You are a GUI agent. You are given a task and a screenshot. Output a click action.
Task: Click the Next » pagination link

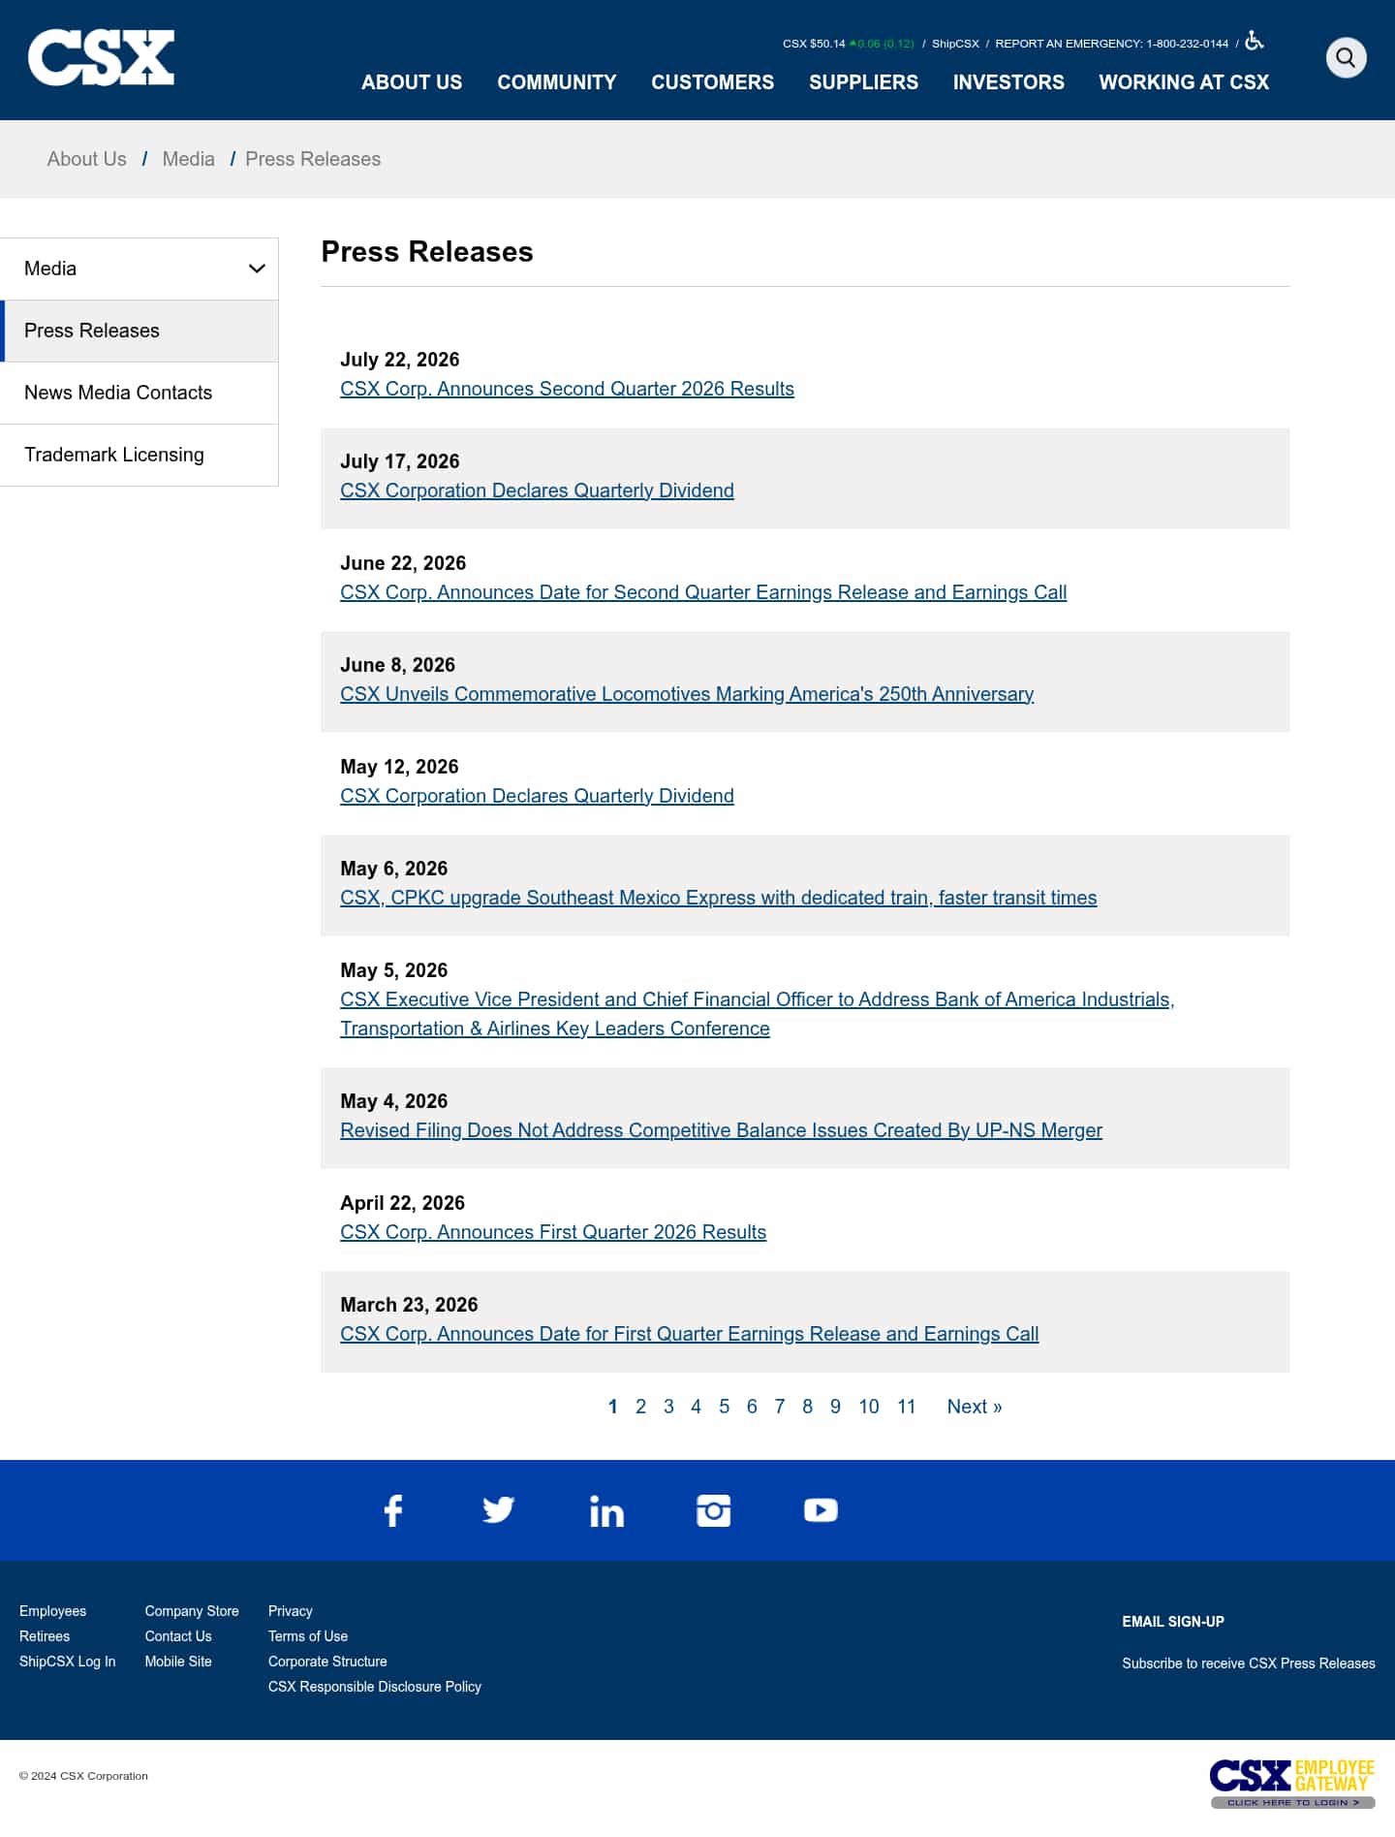(975, 1407)
